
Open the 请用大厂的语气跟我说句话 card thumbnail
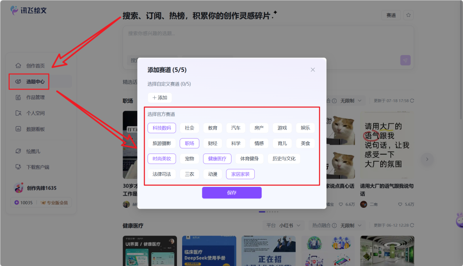(x=387, y=145)
